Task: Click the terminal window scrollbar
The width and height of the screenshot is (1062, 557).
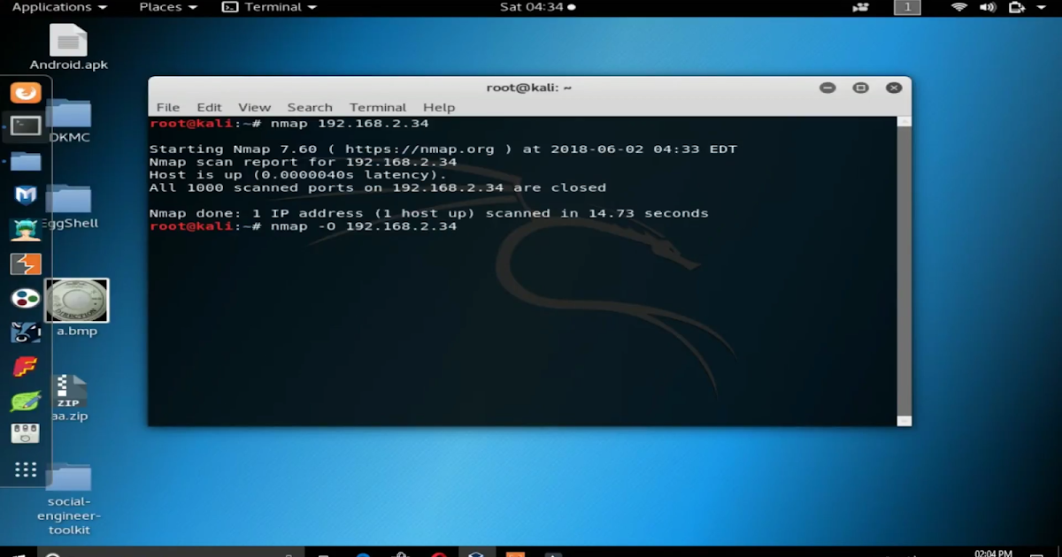Action: (x=902, y=265)
